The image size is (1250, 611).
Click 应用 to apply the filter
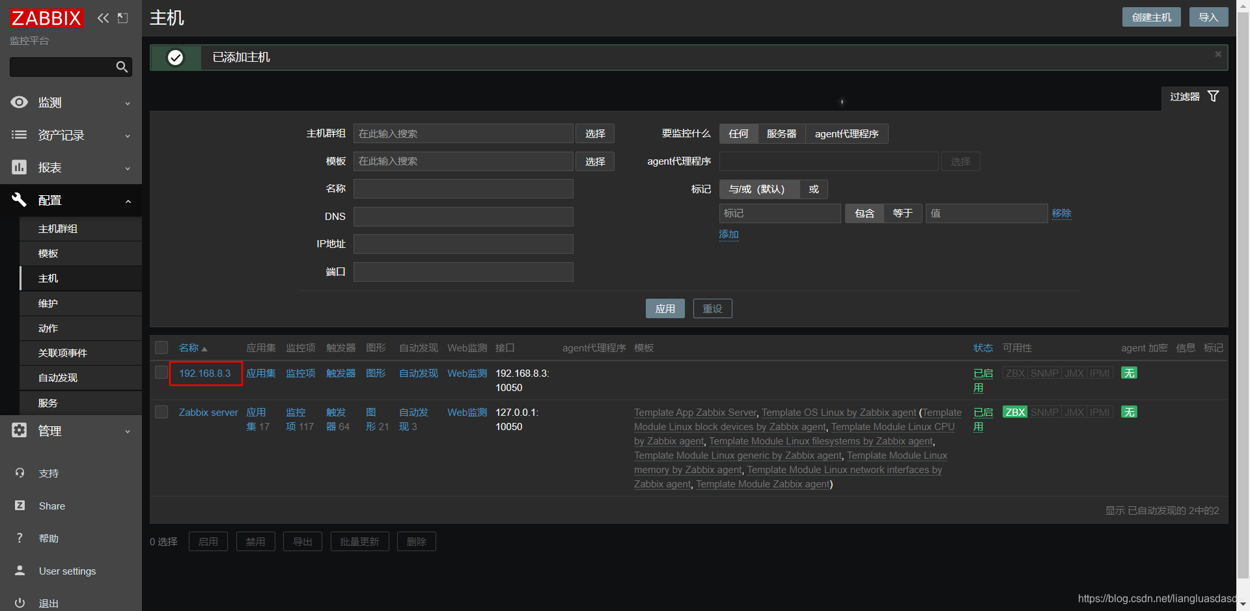[665, 308]
